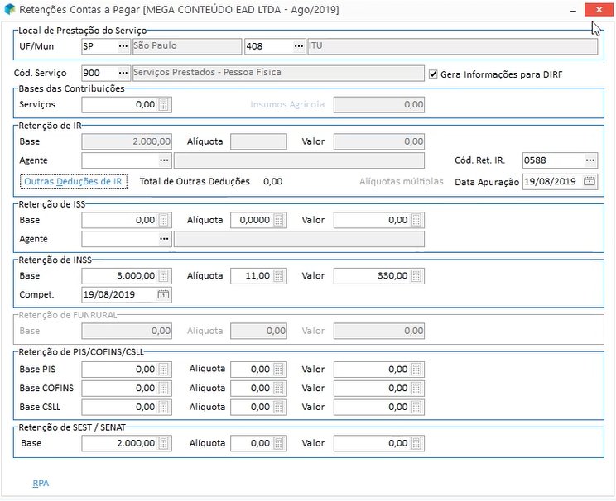The width and height of the screenshot is (616, 501).
Task: Open UF lookup next to SP
Action: pos(123,46)
